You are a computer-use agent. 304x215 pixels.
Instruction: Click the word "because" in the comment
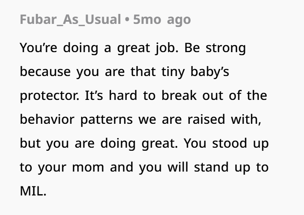[x=46, y=71]
